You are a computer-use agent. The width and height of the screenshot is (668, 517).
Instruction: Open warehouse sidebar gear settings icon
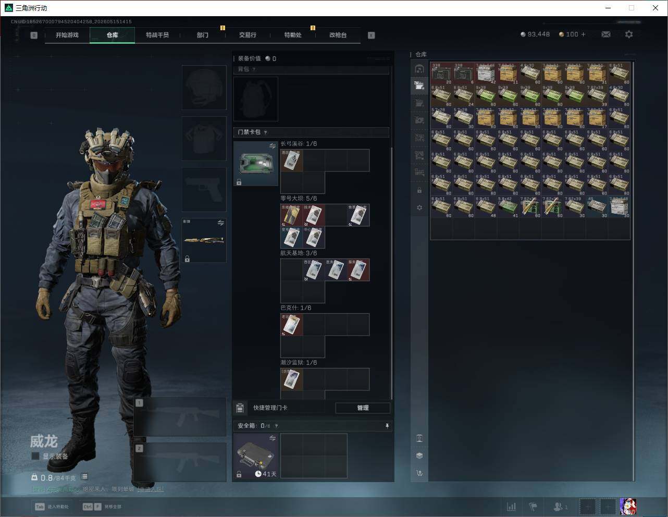click(x=419, y=207)
